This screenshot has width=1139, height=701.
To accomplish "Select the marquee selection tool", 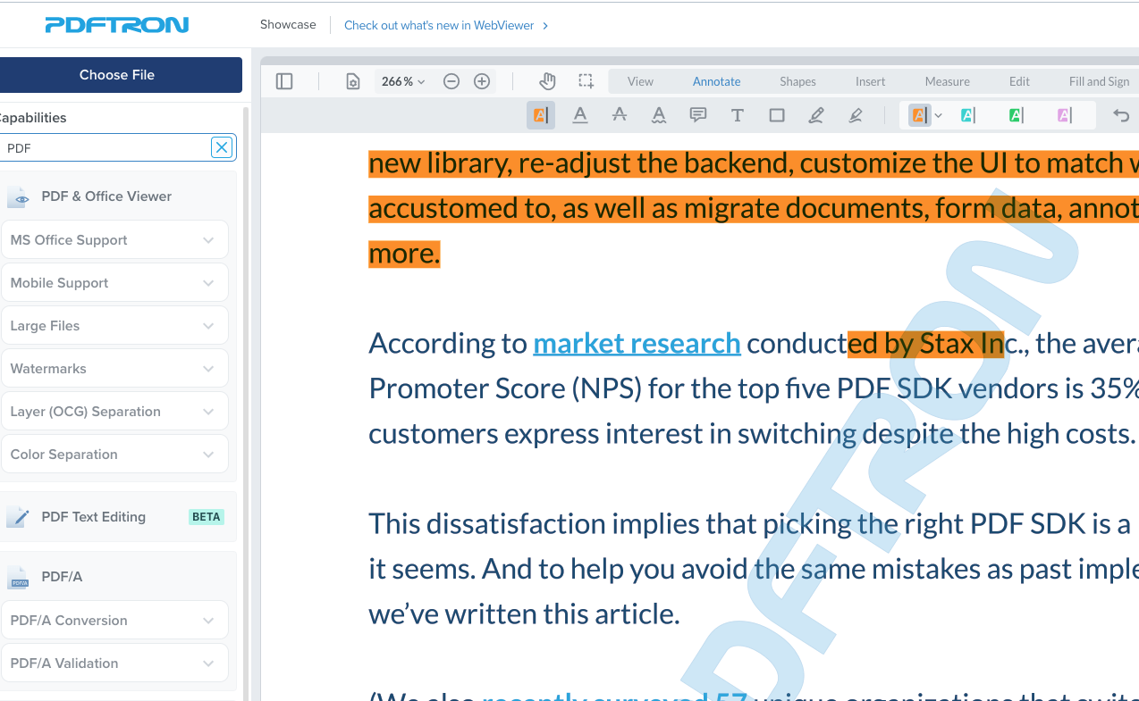I will click(586, 81).
